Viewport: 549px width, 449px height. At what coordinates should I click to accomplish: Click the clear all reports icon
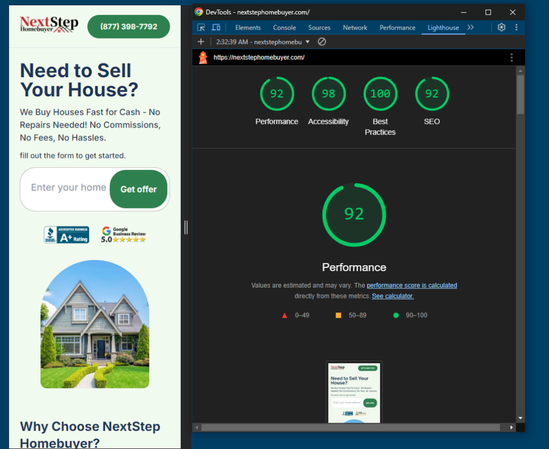322,42
